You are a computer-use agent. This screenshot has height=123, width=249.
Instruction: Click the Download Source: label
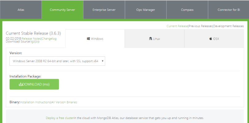pos(18,42)
